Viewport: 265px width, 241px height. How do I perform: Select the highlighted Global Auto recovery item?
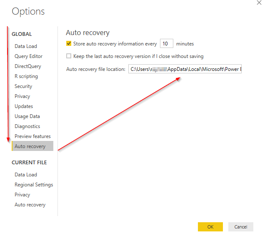tap(32, 146)
